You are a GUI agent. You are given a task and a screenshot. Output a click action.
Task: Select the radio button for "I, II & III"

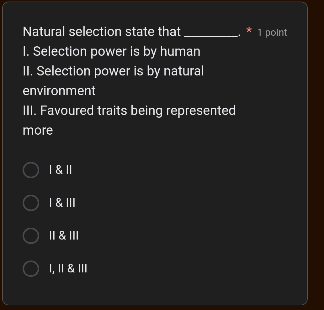(31, 269)
